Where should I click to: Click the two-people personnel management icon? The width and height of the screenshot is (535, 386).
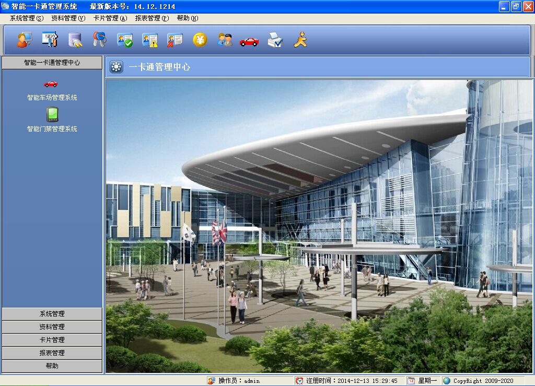(224, 39)
